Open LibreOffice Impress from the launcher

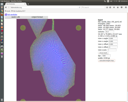coord(2,24)
